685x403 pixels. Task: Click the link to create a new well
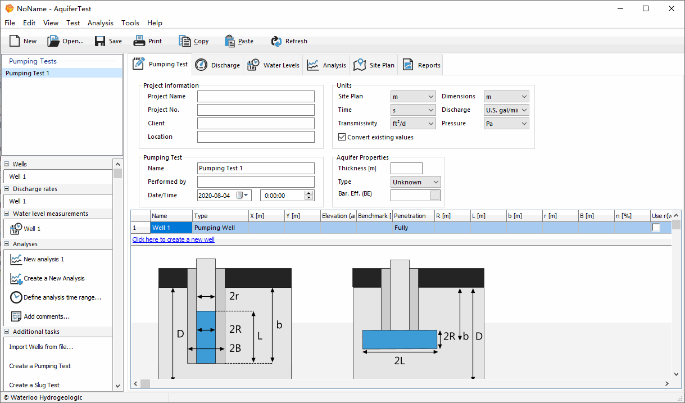click(x=173, y=239)
